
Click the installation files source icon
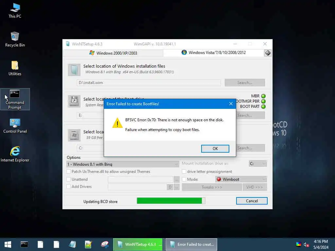(x=74, y=70)
